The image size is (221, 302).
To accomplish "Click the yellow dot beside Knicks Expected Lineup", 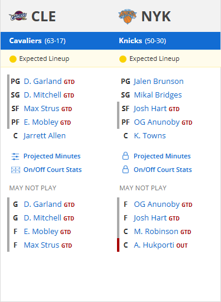I will [123, 59].
